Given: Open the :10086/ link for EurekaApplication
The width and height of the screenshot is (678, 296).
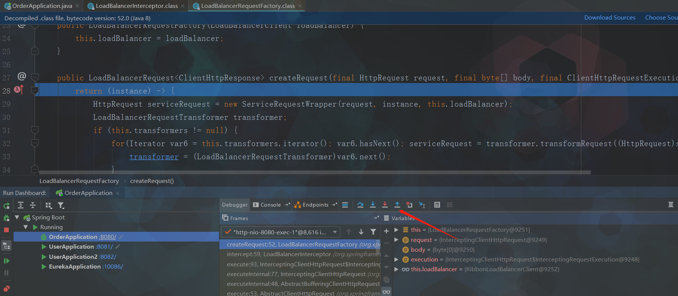Looking at the screenshot, I should pos(113,266).
